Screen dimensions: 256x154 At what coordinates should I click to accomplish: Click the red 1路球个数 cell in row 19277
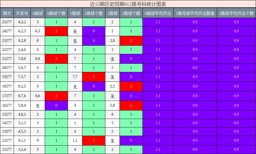[x=94, y=77]
